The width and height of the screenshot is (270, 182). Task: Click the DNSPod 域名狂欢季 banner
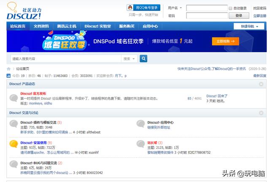point(137,41)
